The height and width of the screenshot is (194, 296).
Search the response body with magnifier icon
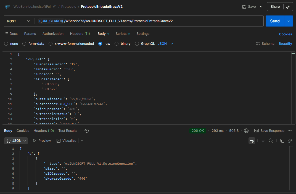point(271,141)
